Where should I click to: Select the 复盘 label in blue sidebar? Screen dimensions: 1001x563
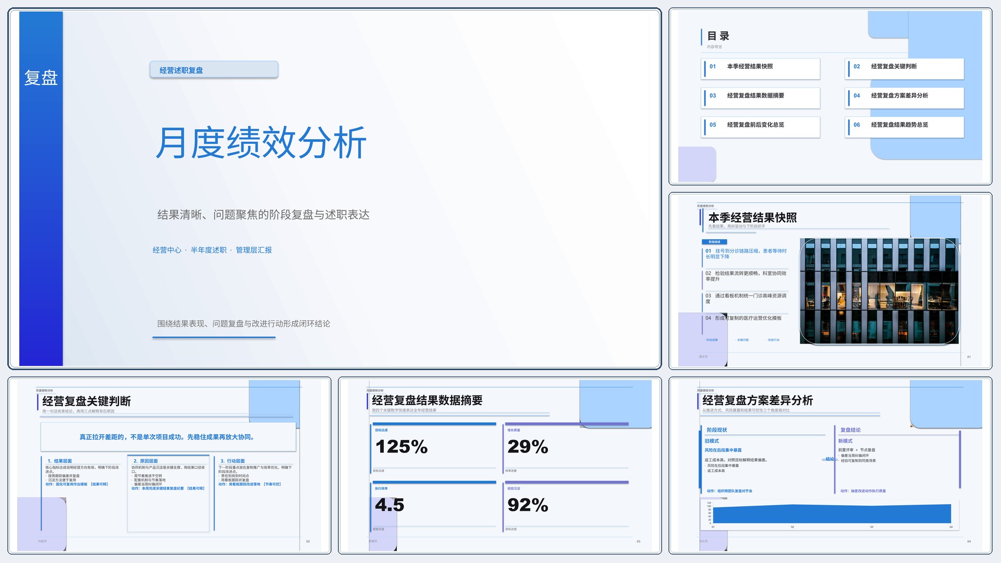click(x=41, y=78)
